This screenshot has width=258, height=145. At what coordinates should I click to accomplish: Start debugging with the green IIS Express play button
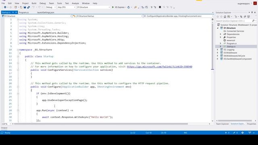coord(113,7)
